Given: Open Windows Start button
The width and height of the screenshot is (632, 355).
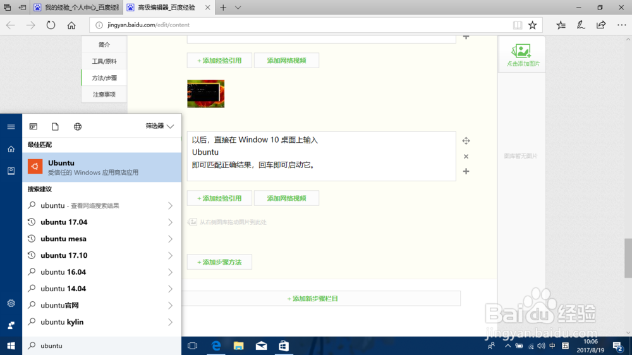Looking at the screenshot, I should coord(11,346).
